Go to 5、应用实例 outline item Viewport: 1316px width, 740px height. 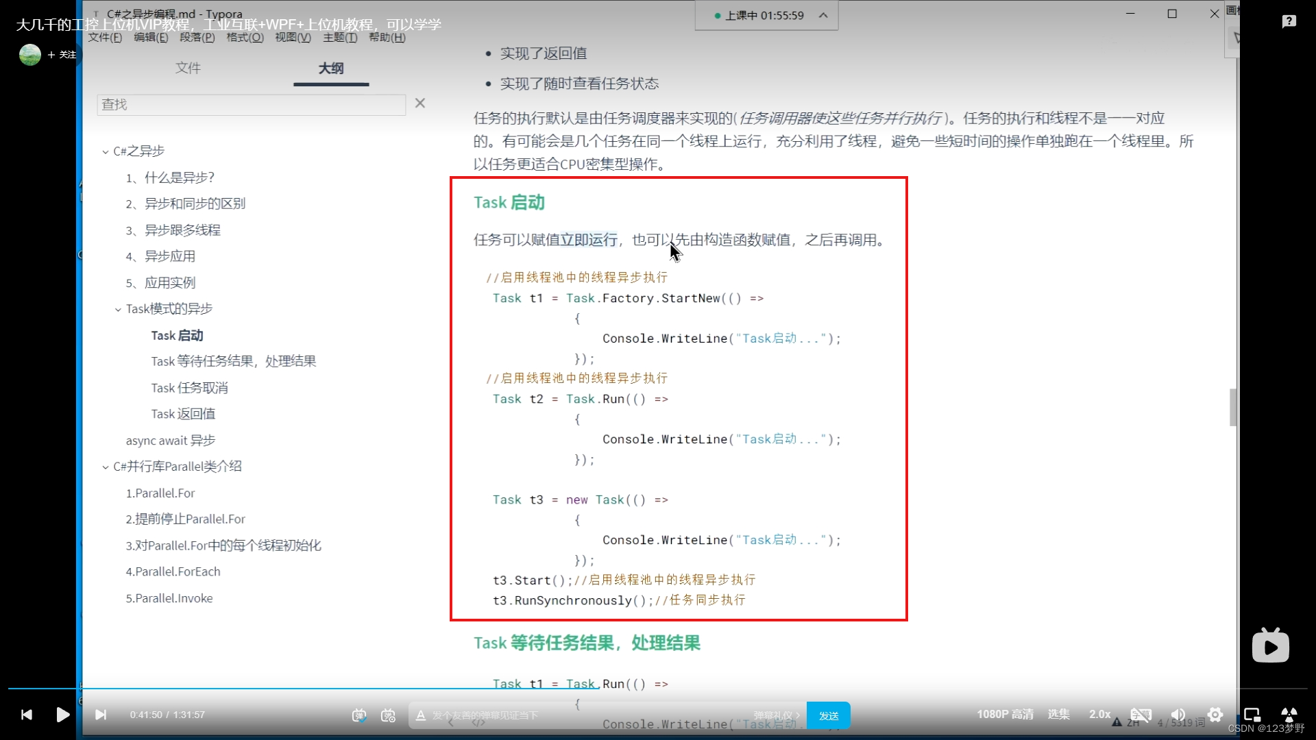[160, 282]
